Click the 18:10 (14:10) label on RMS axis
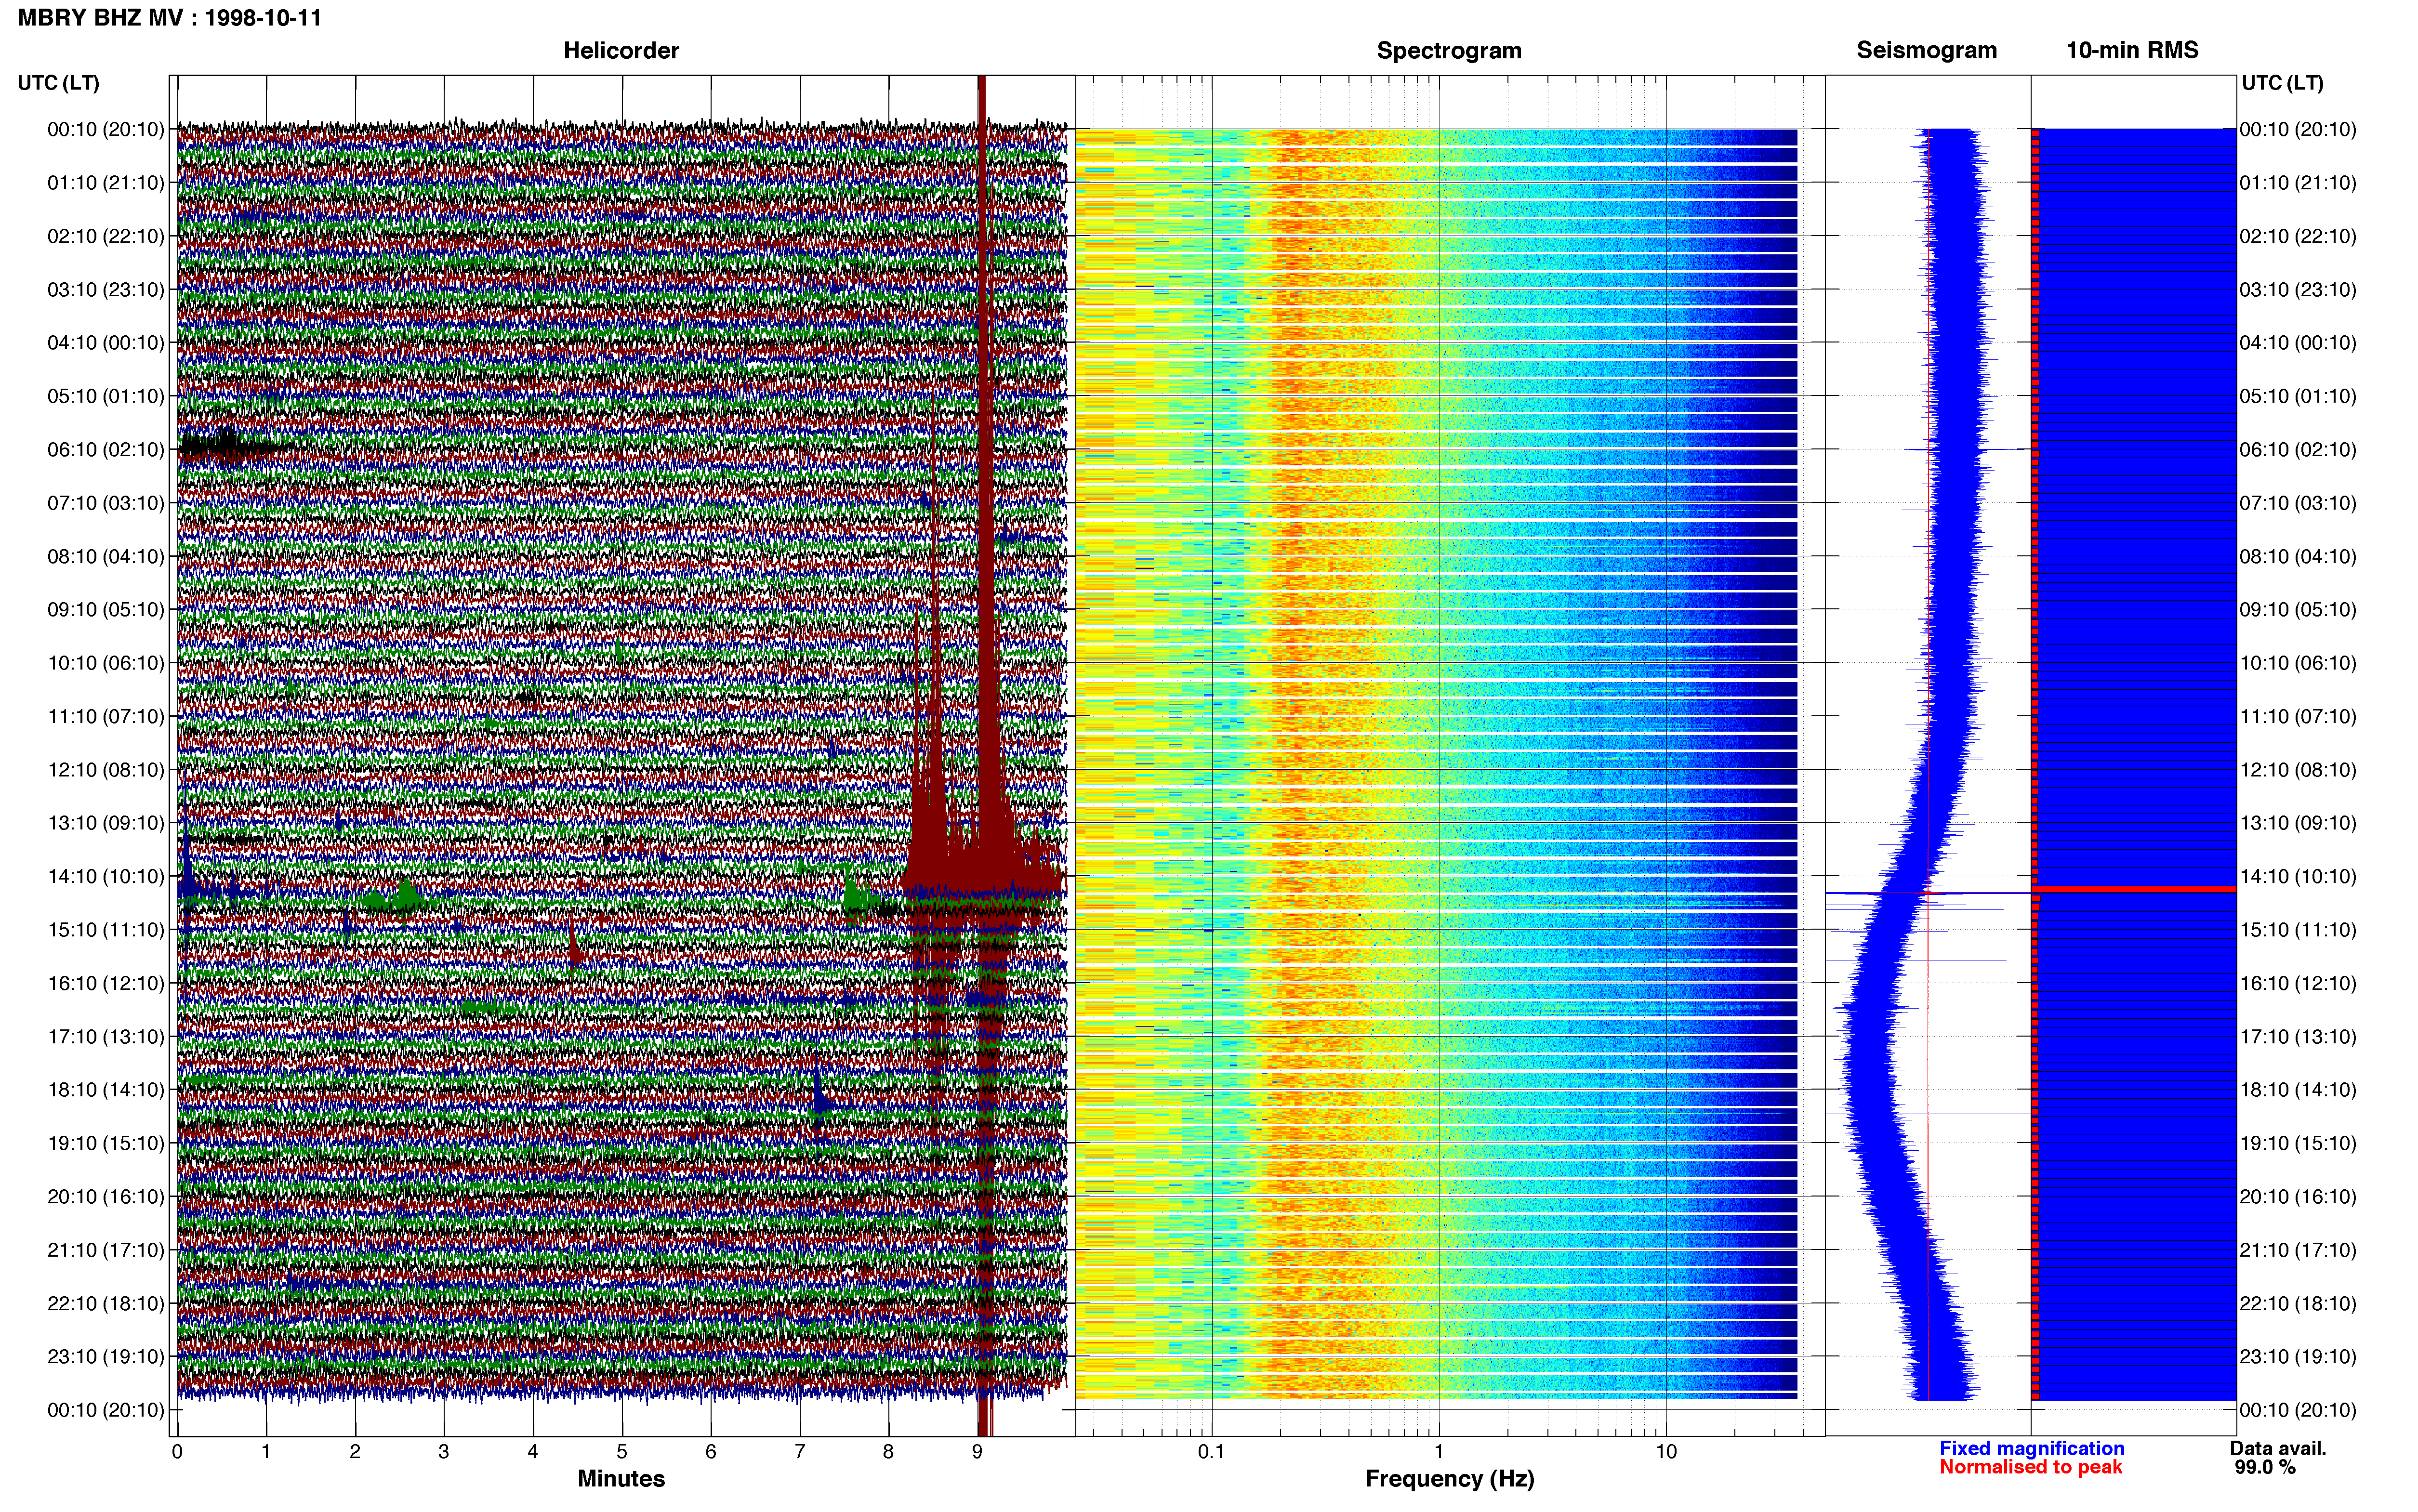2418x1512 pixels. pyautogui.click(x=2298, y=1090)
